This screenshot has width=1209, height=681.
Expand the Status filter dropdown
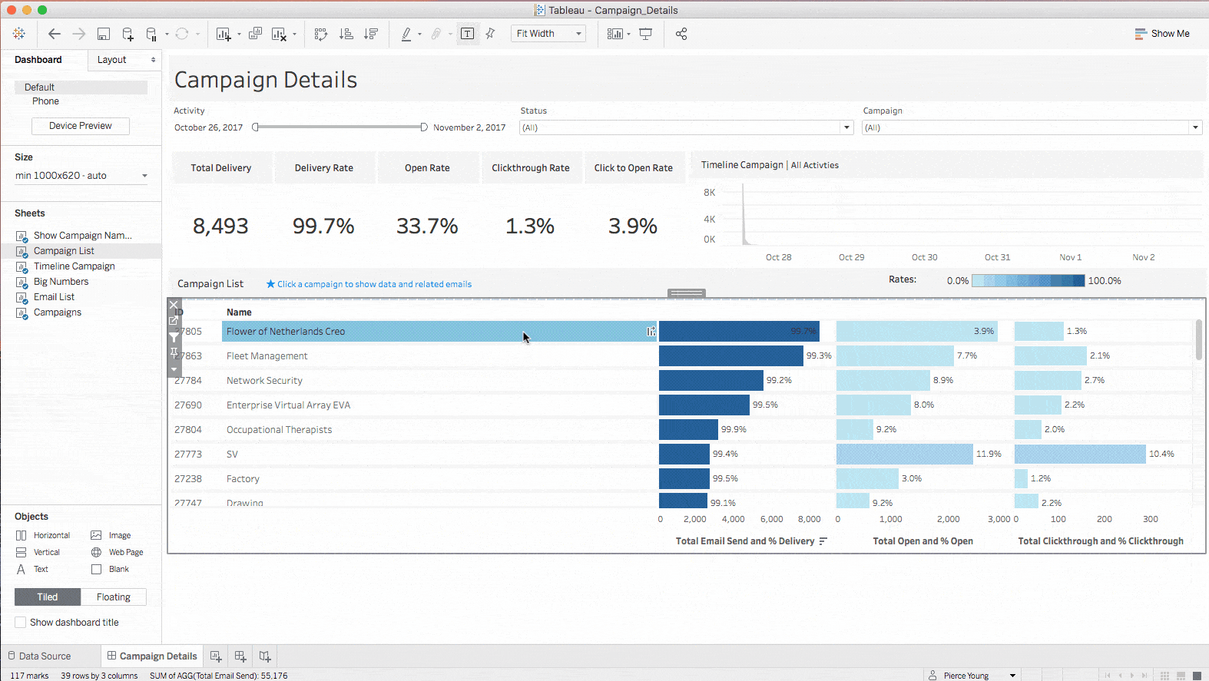[x=846, y=127]
